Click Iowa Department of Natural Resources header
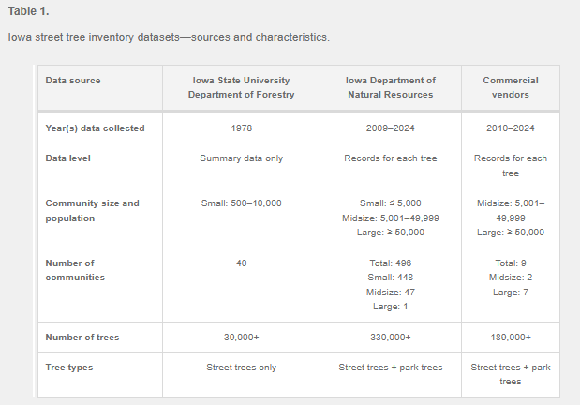This screenshot has width=580, height=405. (x=391, y=87)
